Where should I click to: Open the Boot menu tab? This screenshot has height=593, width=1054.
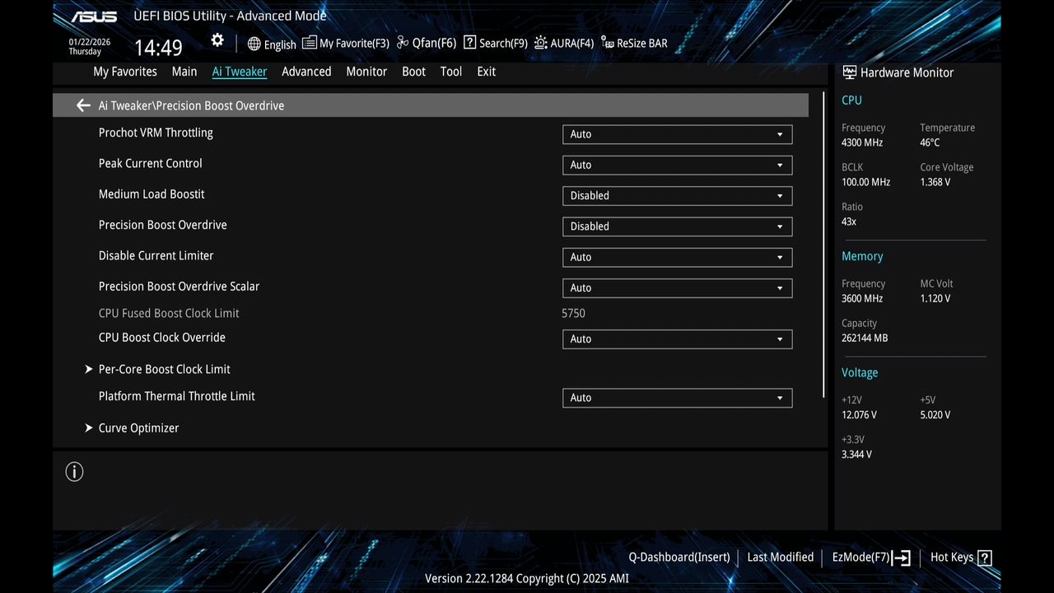tap(413, 72)
